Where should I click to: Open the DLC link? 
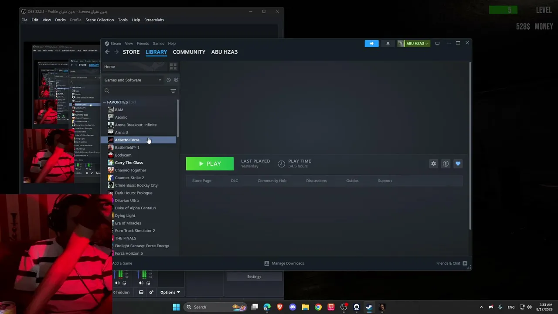[235, 181]
